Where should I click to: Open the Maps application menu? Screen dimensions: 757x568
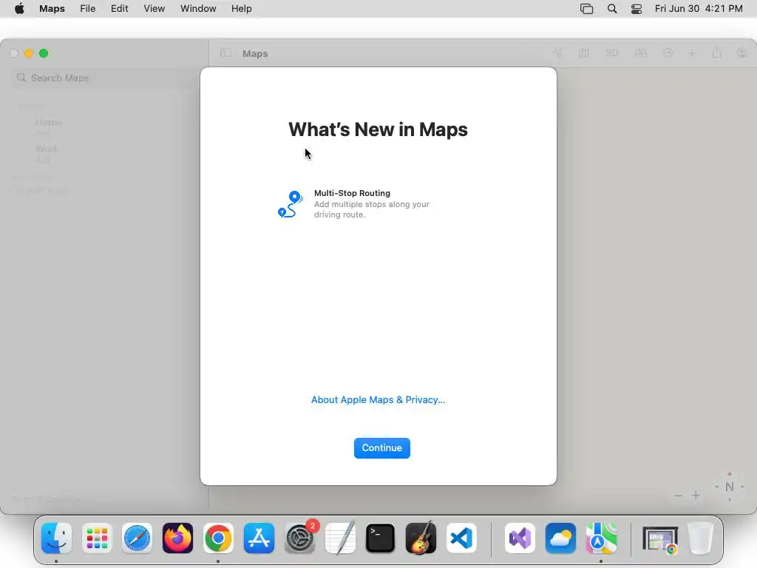tap(52, 9)
